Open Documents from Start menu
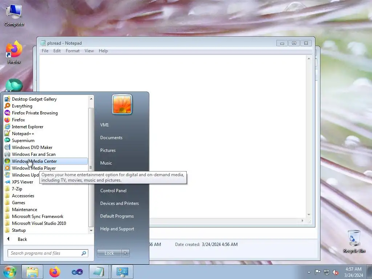The height and width of the screenshot is (279, 372). (x=111, y=138)
